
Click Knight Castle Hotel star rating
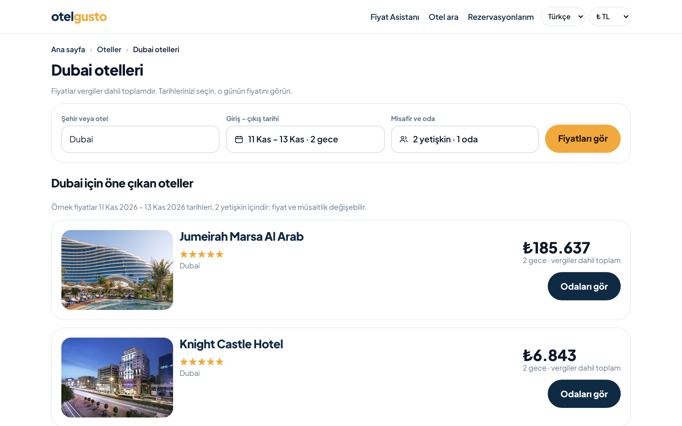pos(202,362)
